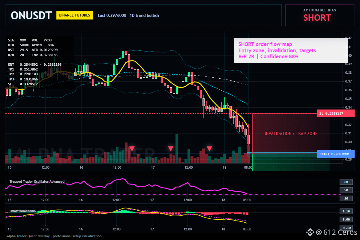Click the SmartMomentum 0.10 scale label

point(346,211)
